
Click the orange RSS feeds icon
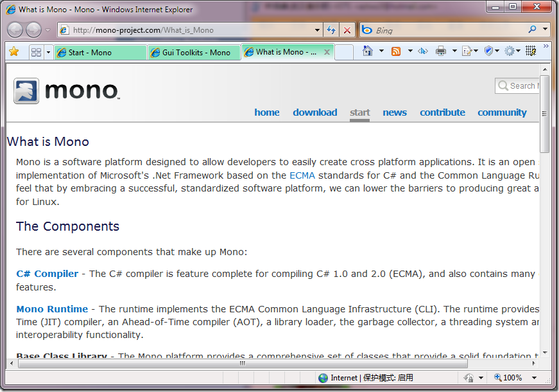(x=396, y=51)
